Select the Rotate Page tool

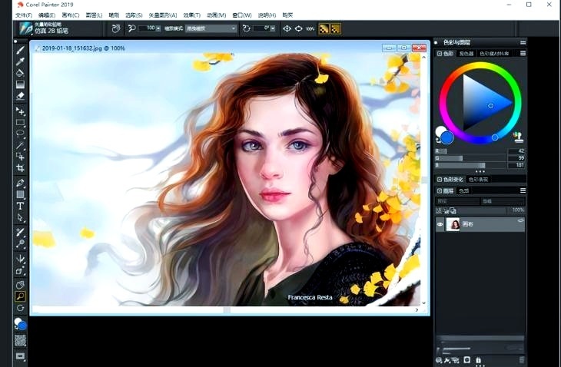coord(20,308)
